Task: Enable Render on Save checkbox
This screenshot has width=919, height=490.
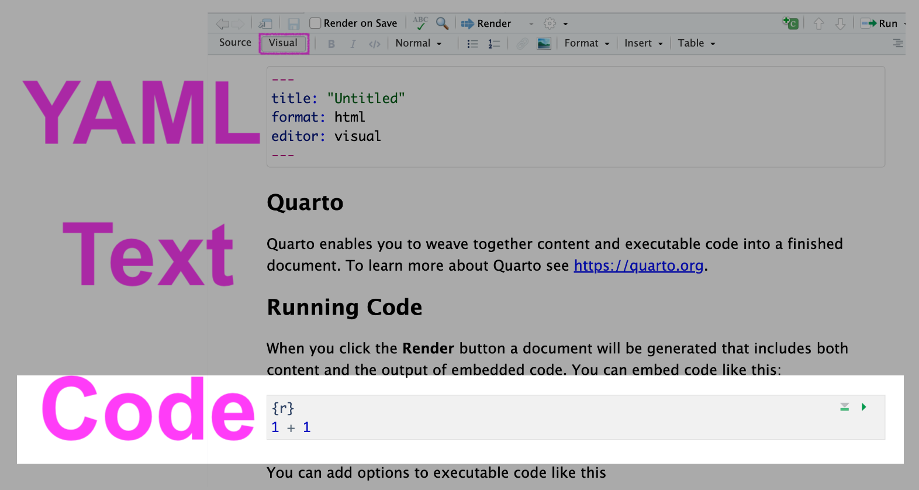Action: [x=315, y=23]
